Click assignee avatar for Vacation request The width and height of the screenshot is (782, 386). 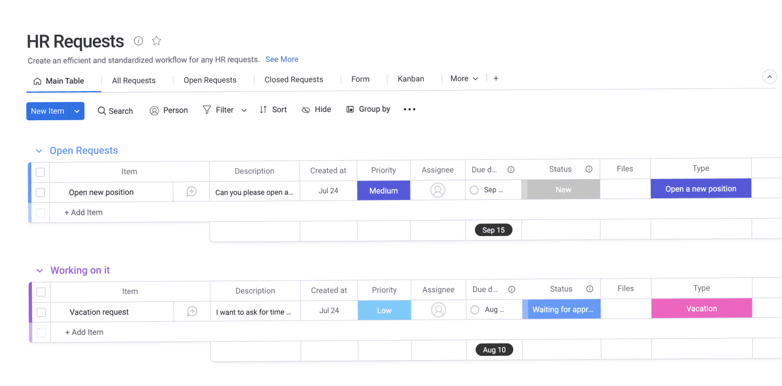(438, 310)
